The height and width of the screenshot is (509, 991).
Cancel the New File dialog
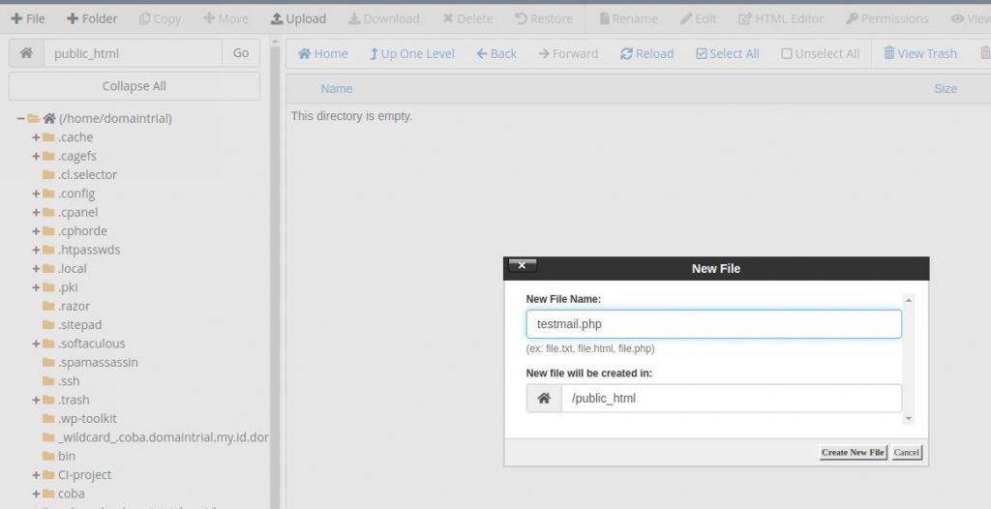tap(907, 452)
